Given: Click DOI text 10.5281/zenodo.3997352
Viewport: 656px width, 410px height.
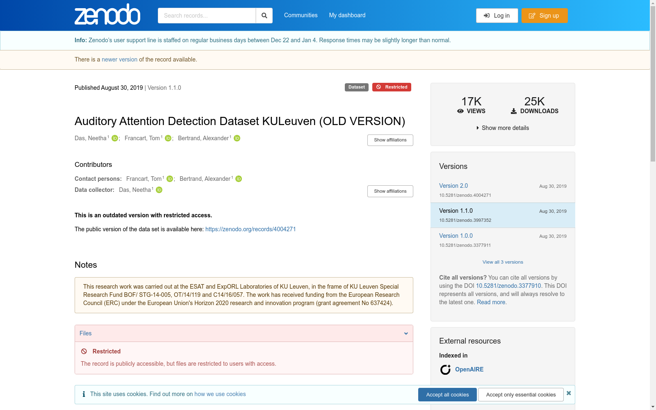Looking at the screenshot, I should [x=465, y=220].
